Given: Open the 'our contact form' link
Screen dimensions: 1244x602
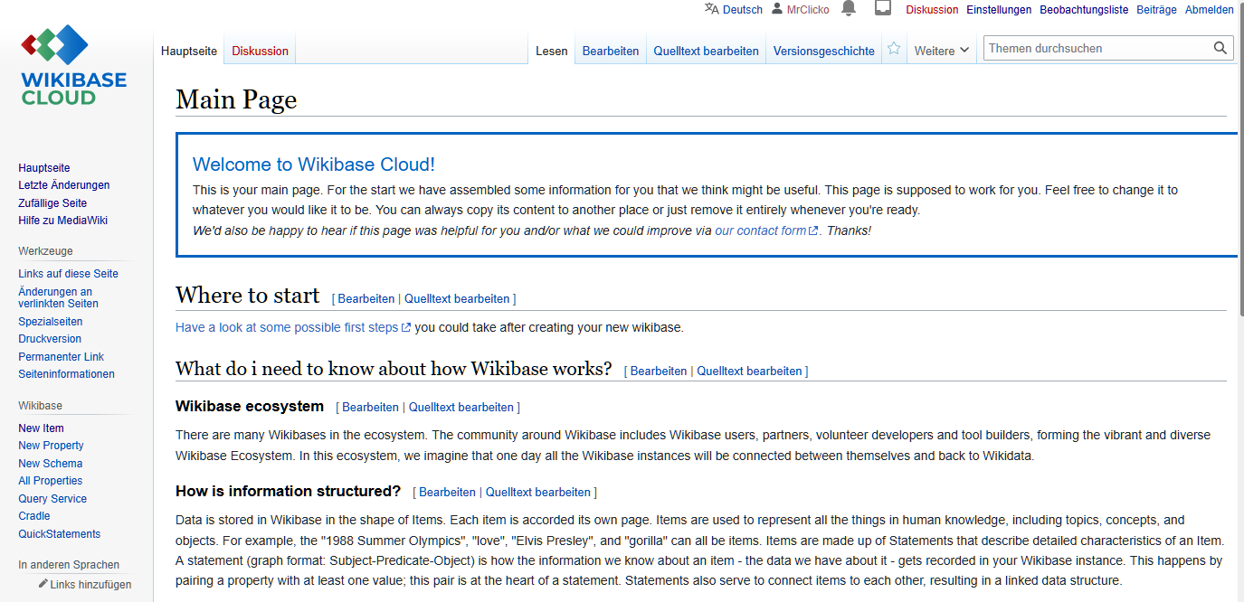Looking at the screenshot, I should point(766,230).
